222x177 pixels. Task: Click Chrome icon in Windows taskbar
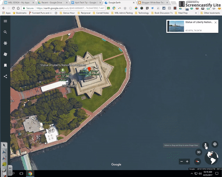[30, 174]
